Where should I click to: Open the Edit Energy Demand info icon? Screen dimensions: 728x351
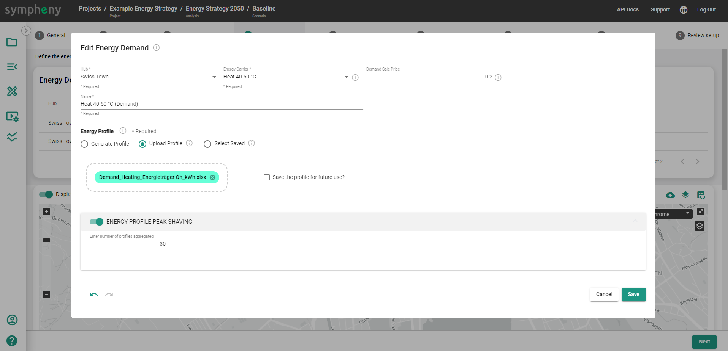pos(156,48)
